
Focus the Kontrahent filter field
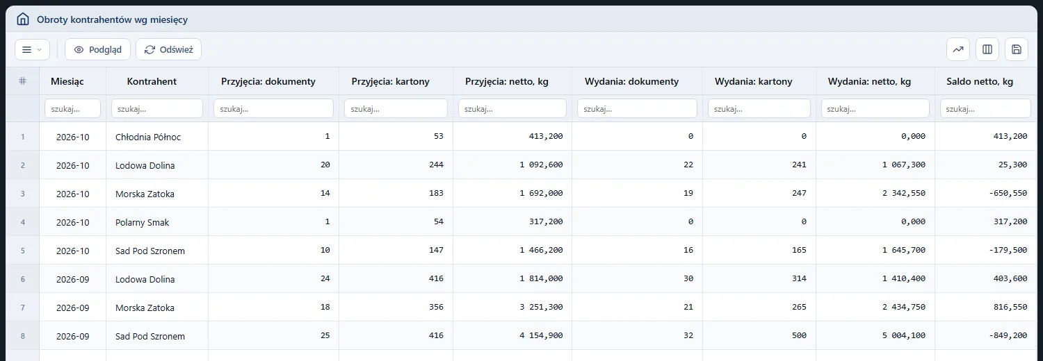[x=156, y=108]
